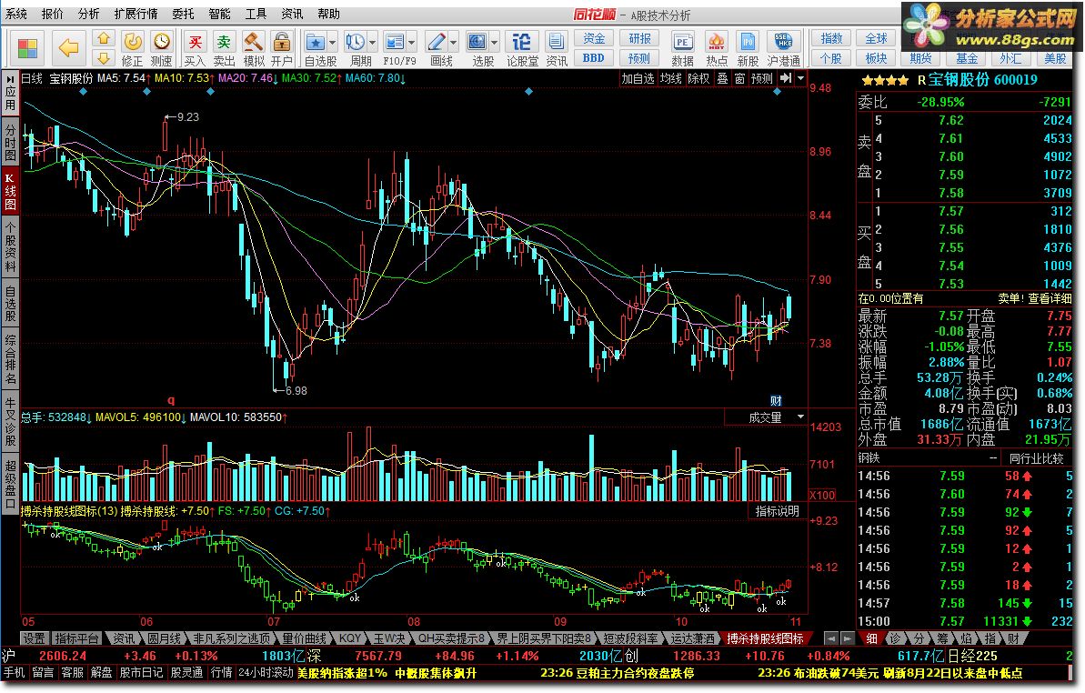Viewport: 1085px width, 693px height.
Task: Open 沪港通 SSE-HKE globe icon
Action: pos(783,48)
